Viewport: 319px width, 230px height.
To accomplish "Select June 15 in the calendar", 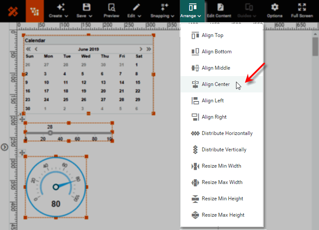I will [138, 83].
